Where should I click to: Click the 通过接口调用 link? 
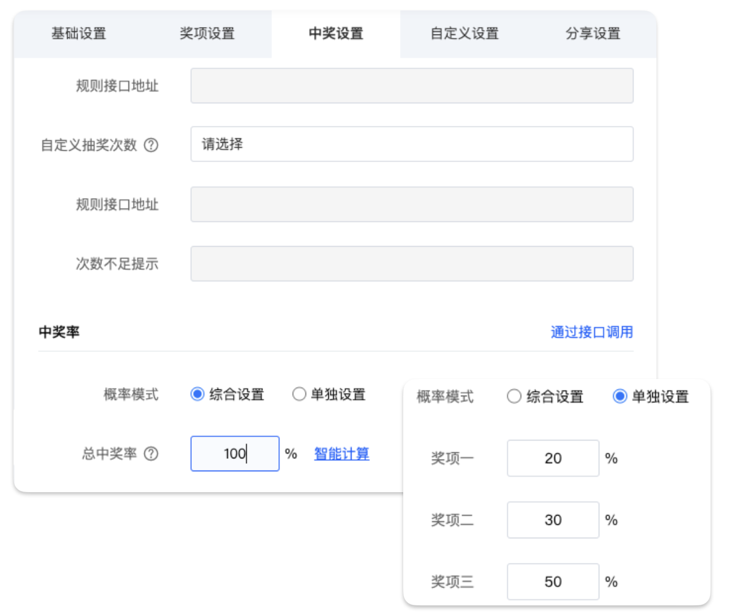tap(591, 332)
